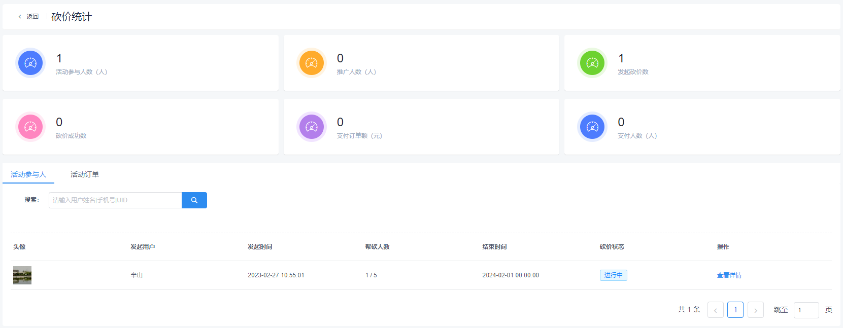Click the green 发起砍价数 gauge icon
The image size is (843, 328).
click(592, 63)
